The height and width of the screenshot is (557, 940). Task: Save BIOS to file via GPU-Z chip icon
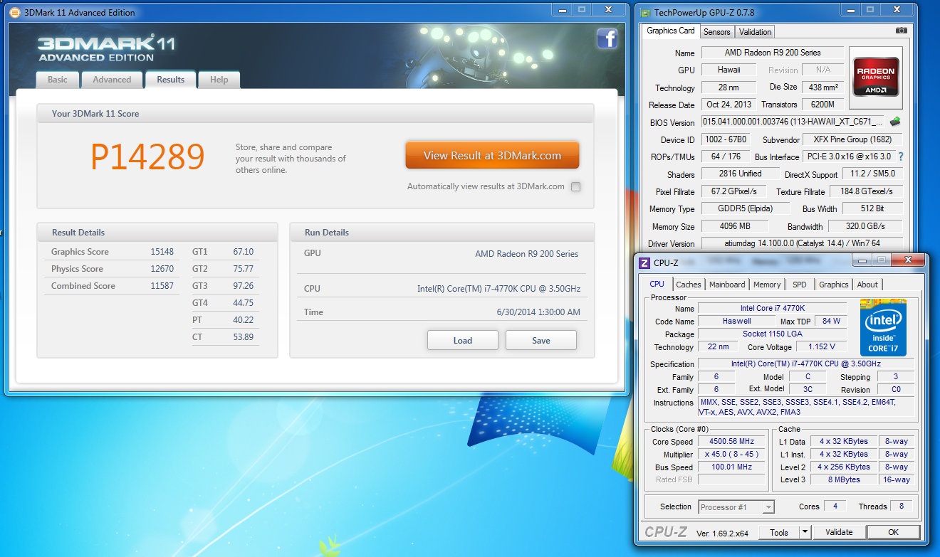(x=895, y=122)
